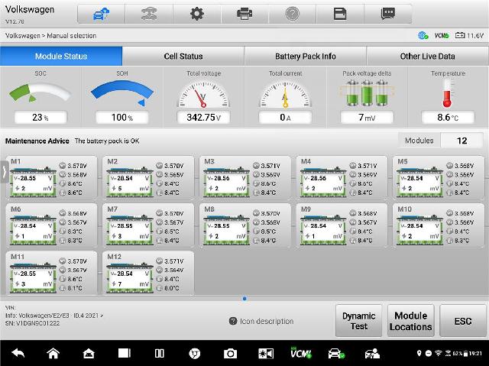Open module M12 battery card
This screenshot has width=489, height=366.
148,273
